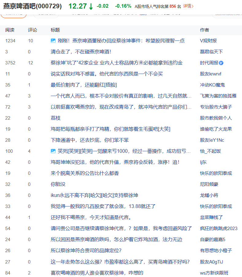Click the 3752 read count
Image resolution: width=242 pixels, height=277 pixels.
click(10, 63)
